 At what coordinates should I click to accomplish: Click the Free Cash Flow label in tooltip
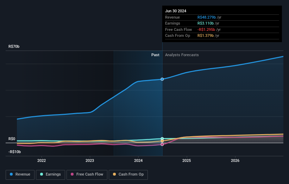pos(178,29)
